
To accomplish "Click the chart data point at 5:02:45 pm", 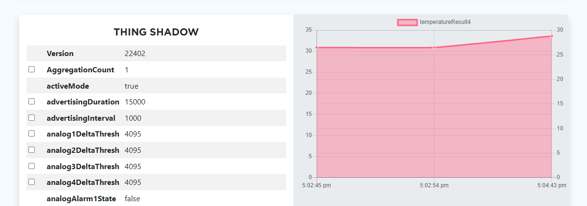I will tap(317, 47).
